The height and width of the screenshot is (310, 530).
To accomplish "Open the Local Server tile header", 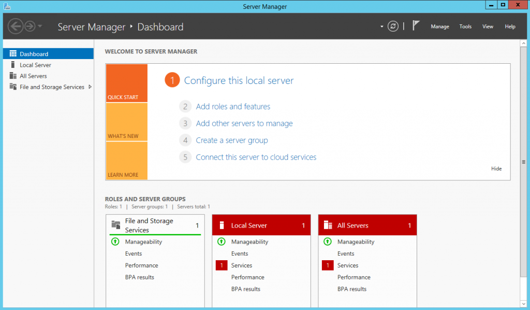I will [x=261, y=225].
